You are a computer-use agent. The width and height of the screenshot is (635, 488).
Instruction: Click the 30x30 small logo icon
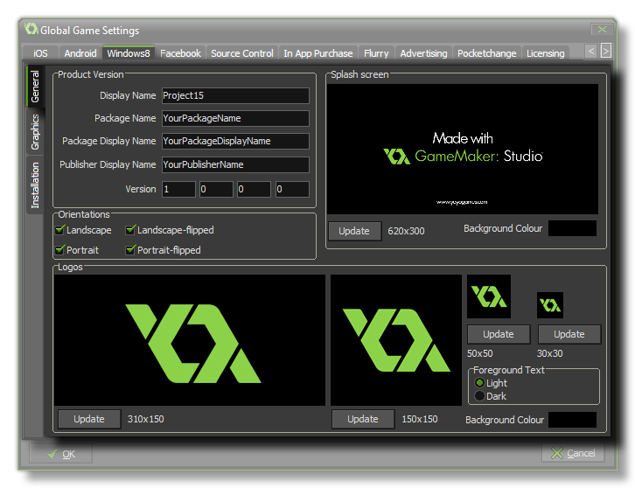click(x=549, y=304)
